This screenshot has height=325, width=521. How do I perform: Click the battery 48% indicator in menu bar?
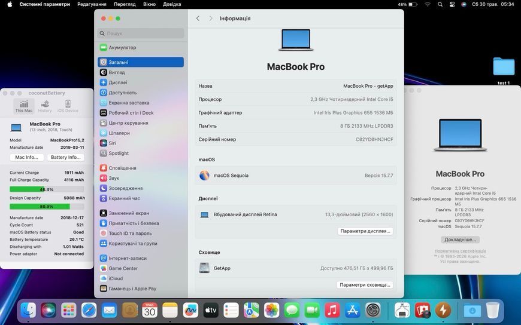(x=407, y=4)
